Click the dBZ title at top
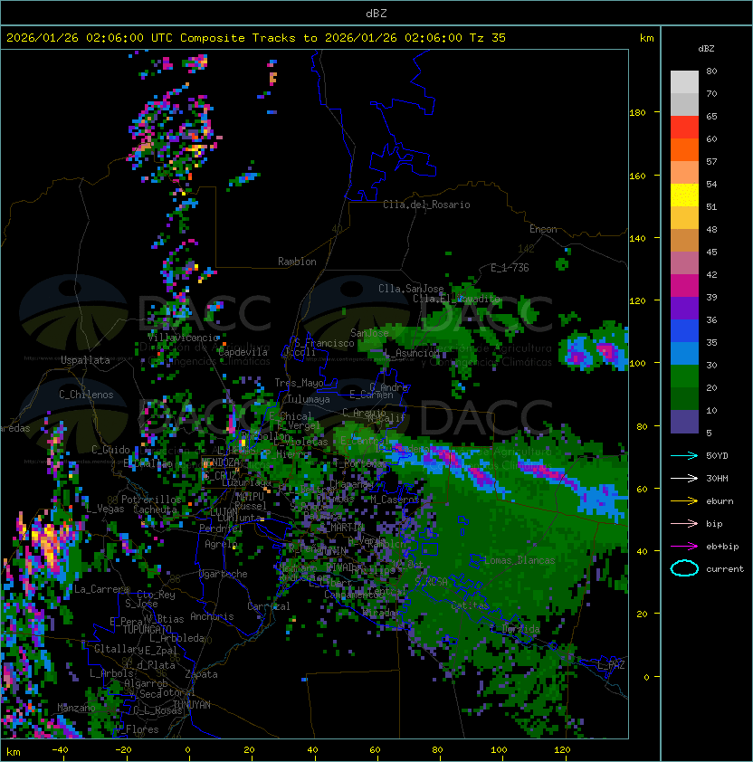Image resolution: width=753 pixels, height=762 pixels. 376,13
